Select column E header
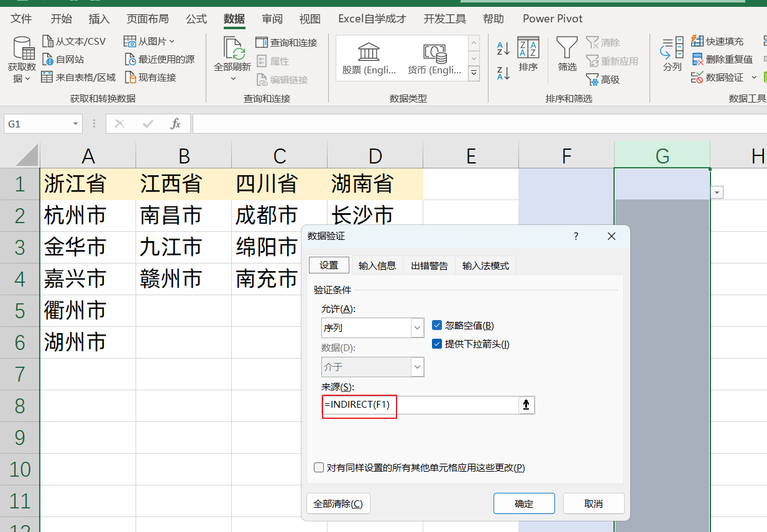 [471, 155]
